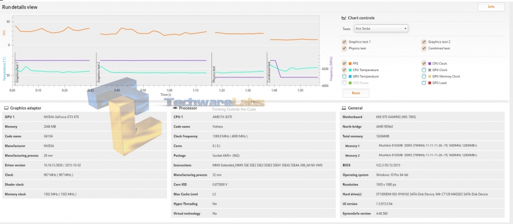Click the red GPU Load swatch
The image size is (513, 224).
(430, 83)
